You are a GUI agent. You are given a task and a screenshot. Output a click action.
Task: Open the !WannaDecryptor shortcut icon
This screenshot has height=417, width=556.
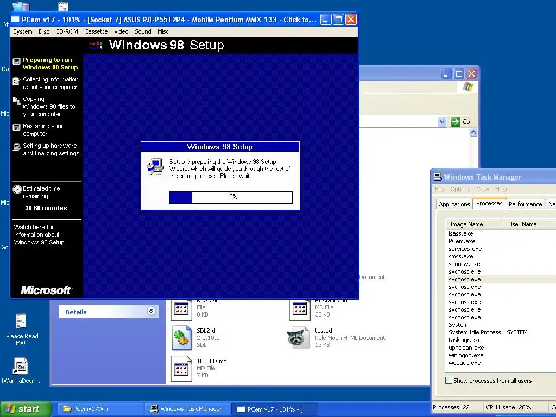21,367
